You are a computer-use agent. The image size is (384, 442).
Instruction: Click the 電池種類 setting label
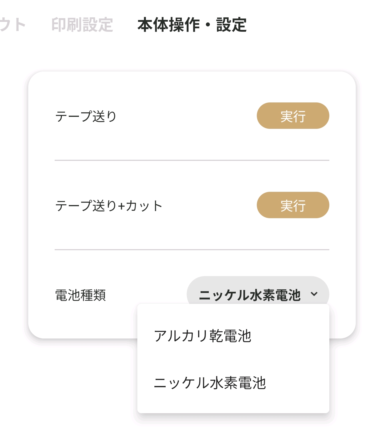pos(81,295)
